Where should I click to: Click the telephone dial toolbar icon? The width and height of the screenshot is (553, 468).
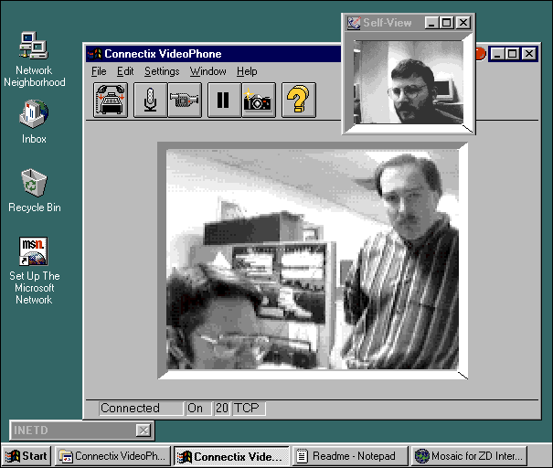coord(111,100)
